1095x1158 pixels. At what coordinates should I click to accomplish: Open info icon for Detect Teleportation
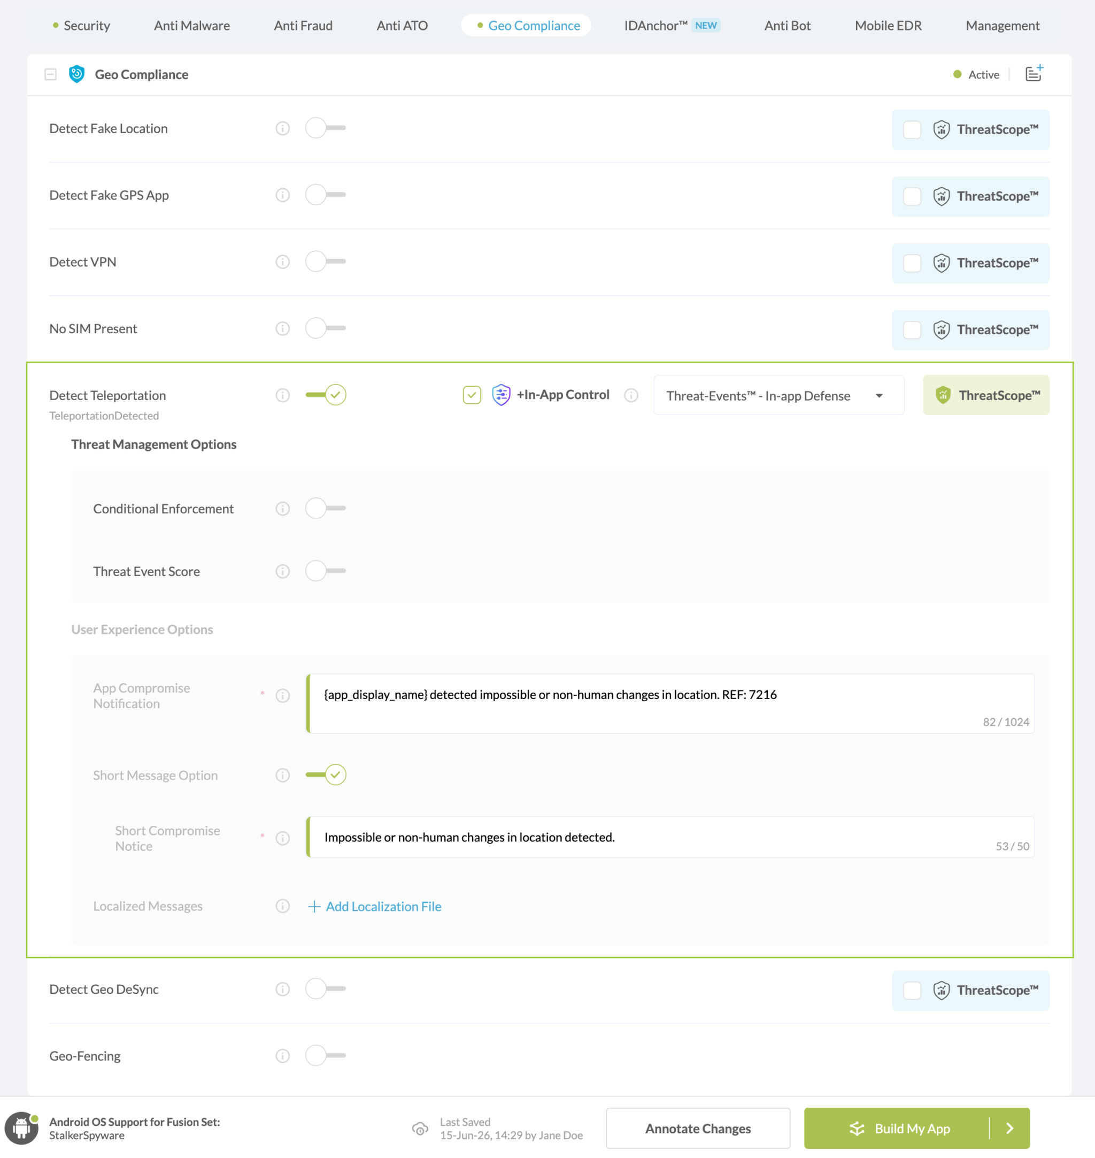pyautogui.click(x=282, y=395)
